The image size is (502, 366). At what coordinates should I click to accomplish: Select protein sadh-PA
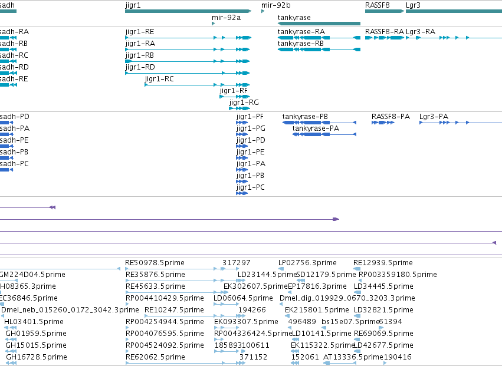(6, 134)
